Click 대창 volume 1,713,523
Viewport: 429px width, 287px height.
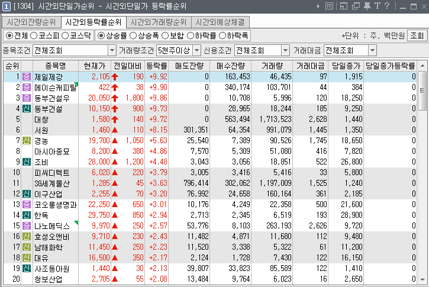pos(276,120)
